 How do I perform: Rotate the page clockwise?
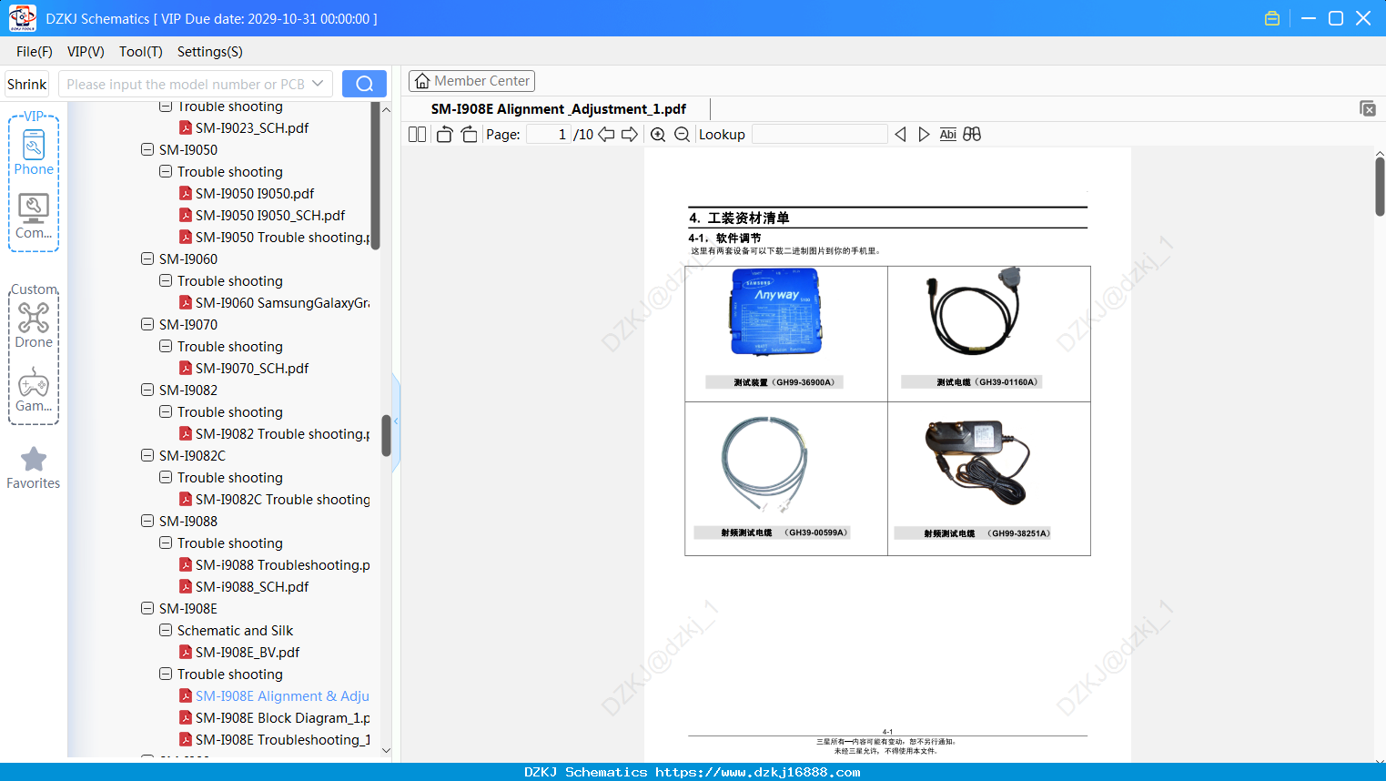469,135
